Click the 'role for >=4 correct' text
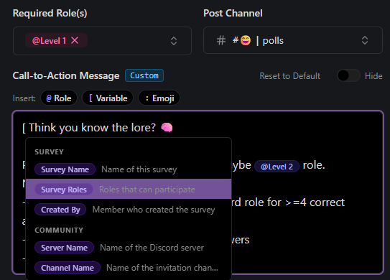 [294, 202]
